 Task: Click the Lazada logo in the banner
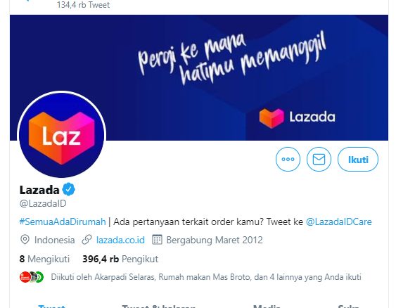pos(298,117)
